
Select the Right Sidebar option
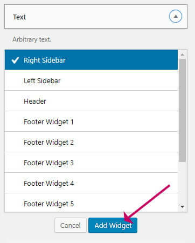click(91, 60)
